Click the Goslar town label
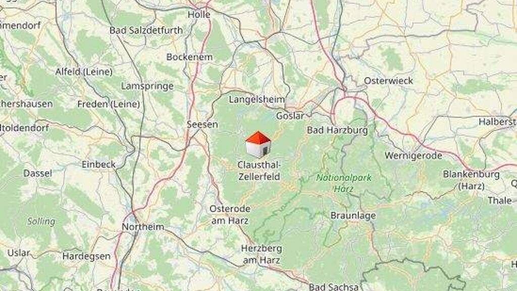The width and height of the screenshot is (517, 291). click(290, 116)
